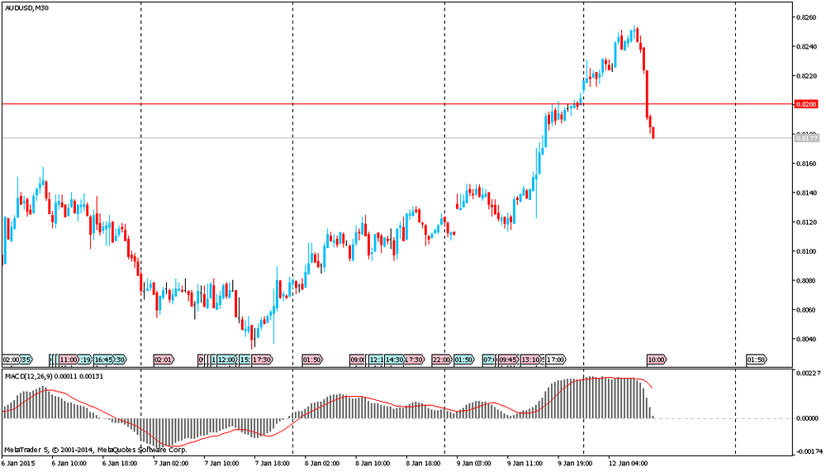Viewport: 826px width, 472px height.
Task: Click the 02:00 event flag at left edge
Action: point(12,360)
